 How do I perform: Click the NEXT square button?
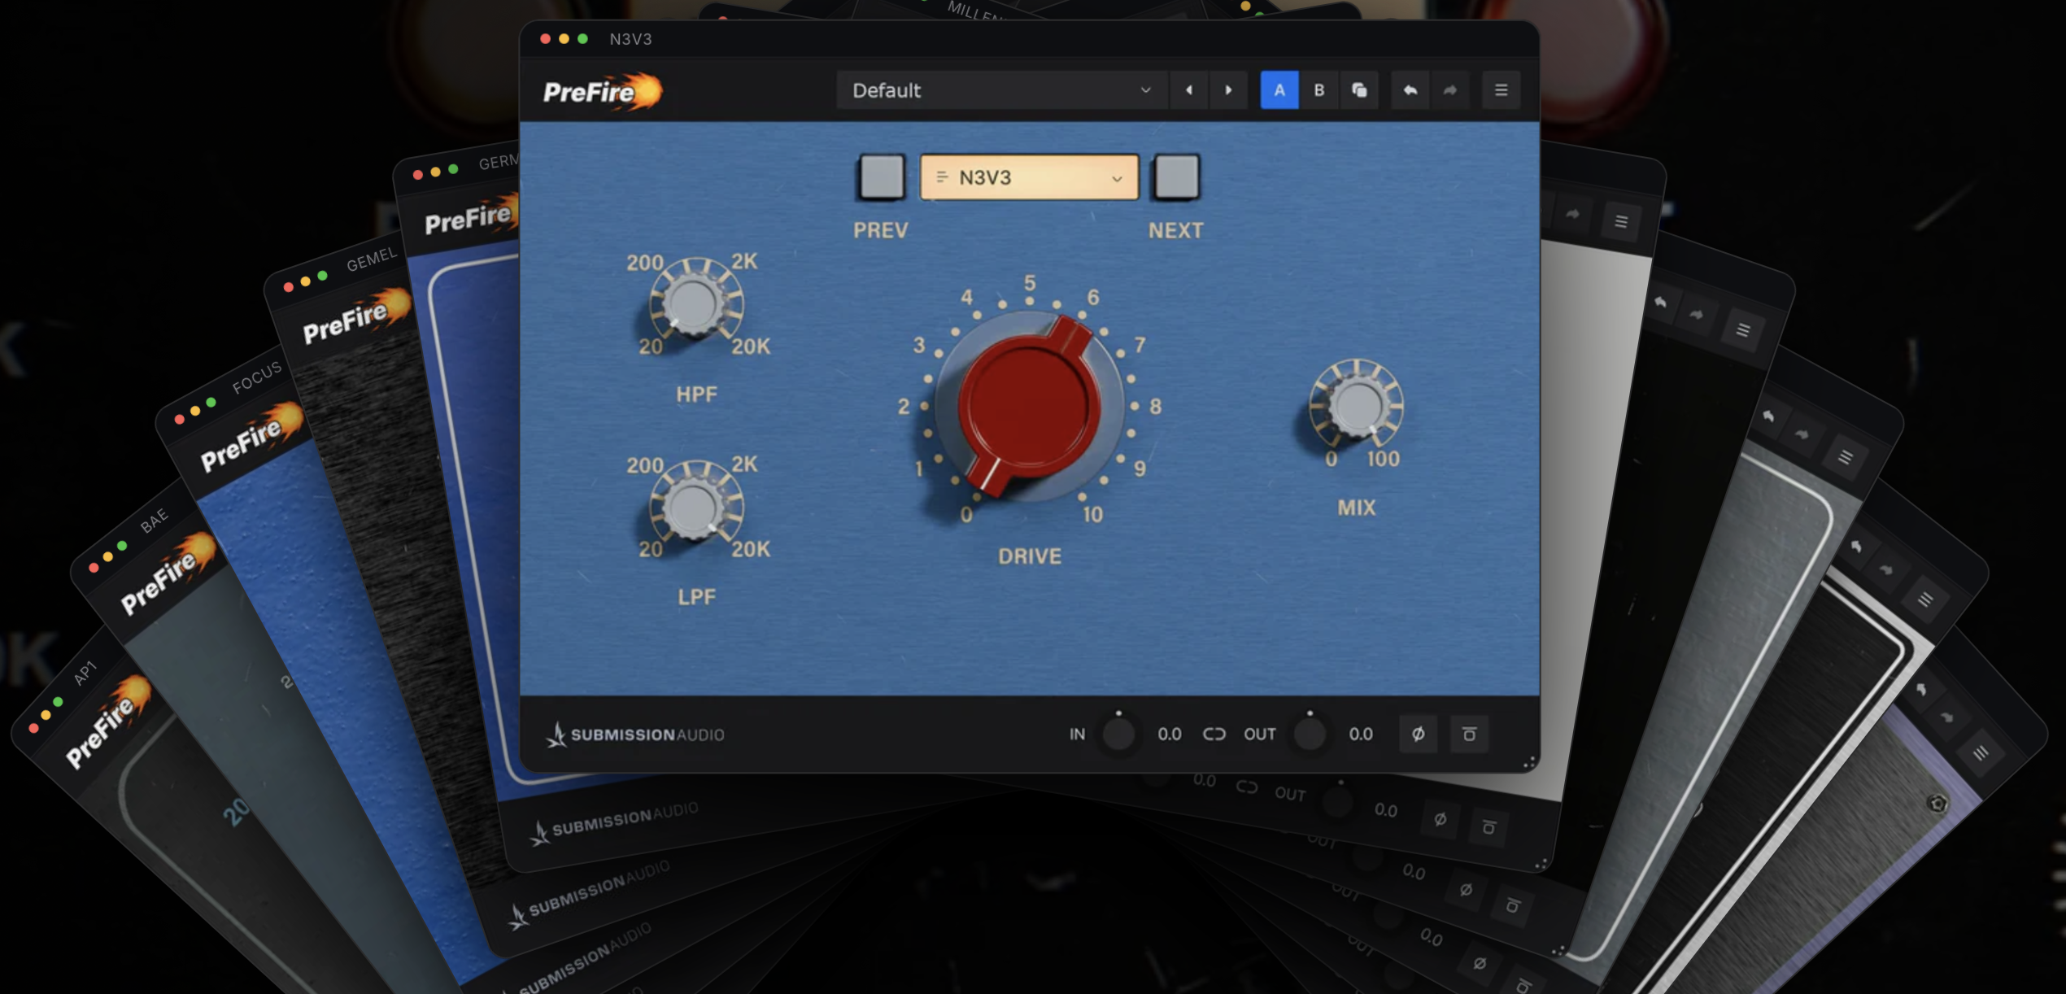click(1176, 177)
